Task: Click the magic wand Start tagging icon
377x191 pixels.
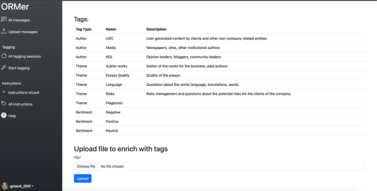Action: point(4,68)
